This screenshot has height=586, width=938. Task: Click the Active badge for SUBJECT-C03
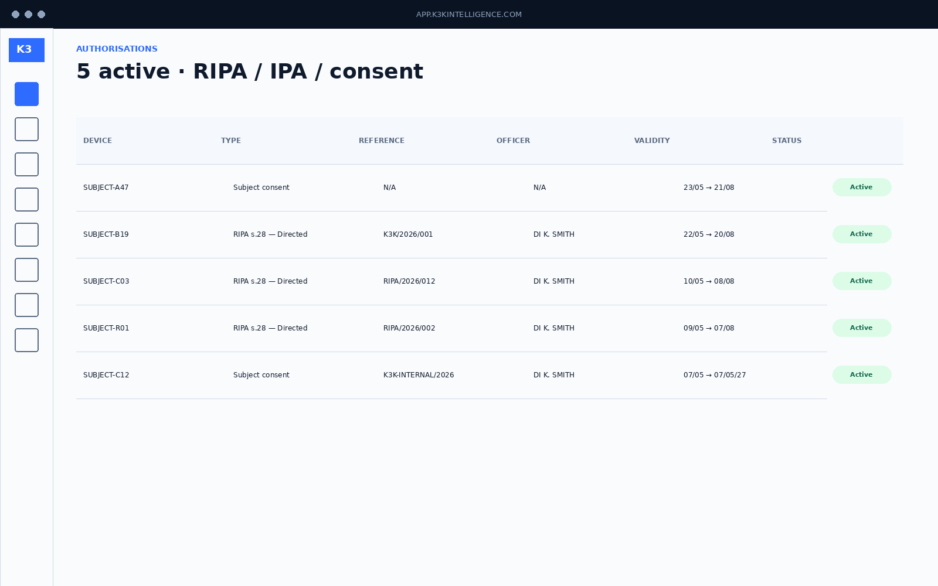[862, 281]
